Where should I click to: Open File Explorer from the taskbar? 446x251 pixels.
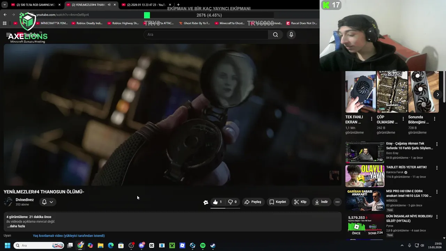pyautogui.click(x=101, y=245)
